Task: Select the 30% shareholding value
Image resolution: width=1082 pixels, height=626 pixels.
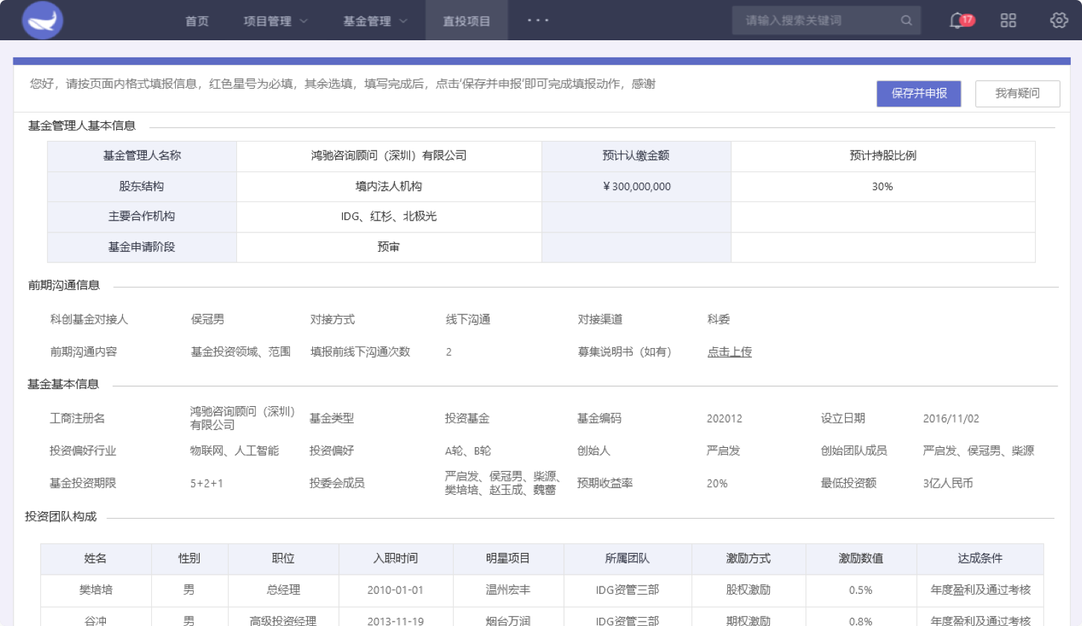Action: coord(882,186)
